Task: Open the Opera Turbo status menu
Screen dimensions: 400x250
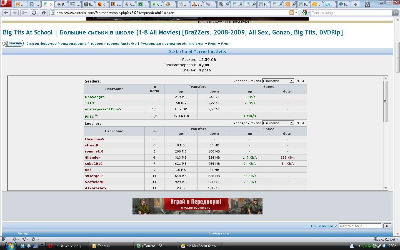Action: (x=35, y=239)
